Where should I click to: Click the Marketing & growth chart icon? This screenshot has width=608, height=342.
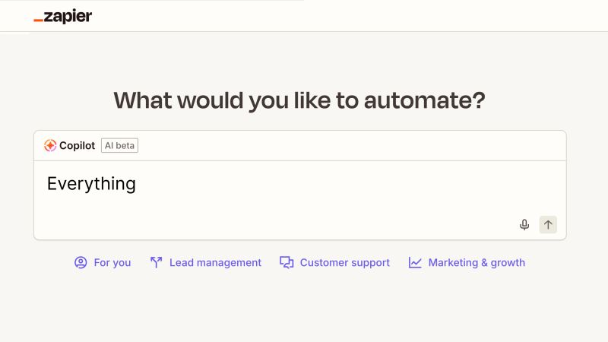(415, 262)
